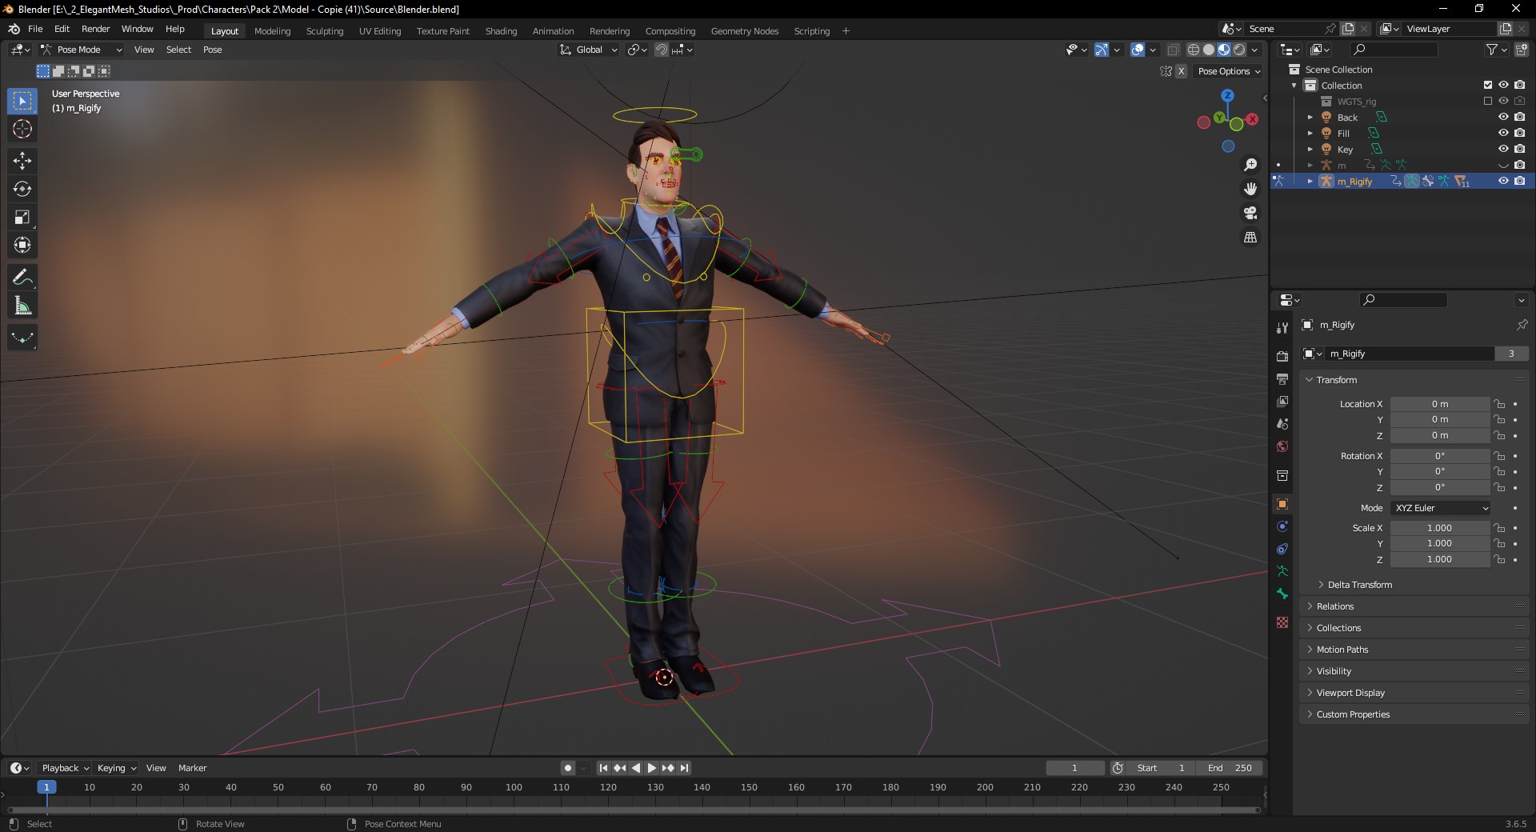
Task: Switch to rendered viewport shading
Action: click(1239, 50)
